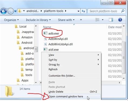Click the navigation tree scrollbar thumb
The height and width of the screenshot is (101, 128).
coord(36,49)
